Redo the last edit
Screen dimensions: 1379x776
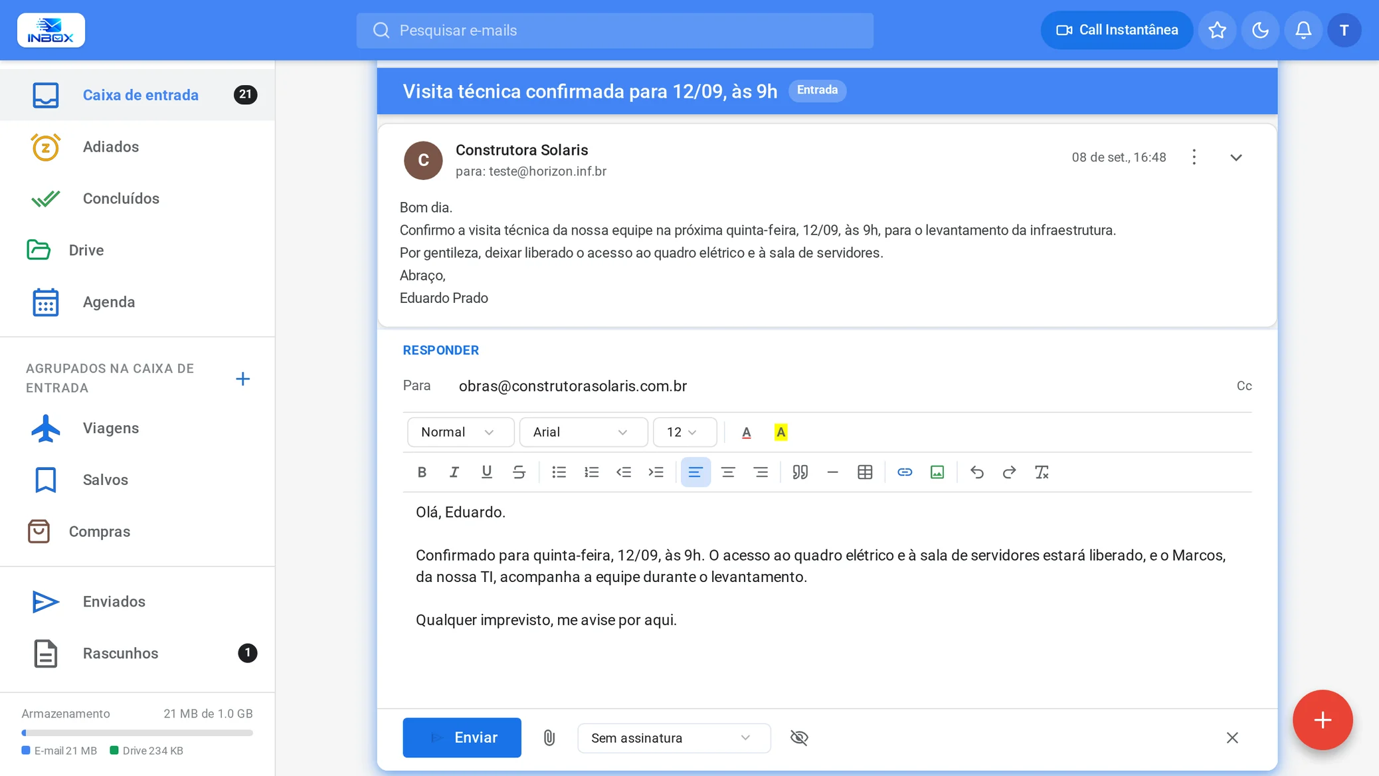point(1010,472)
